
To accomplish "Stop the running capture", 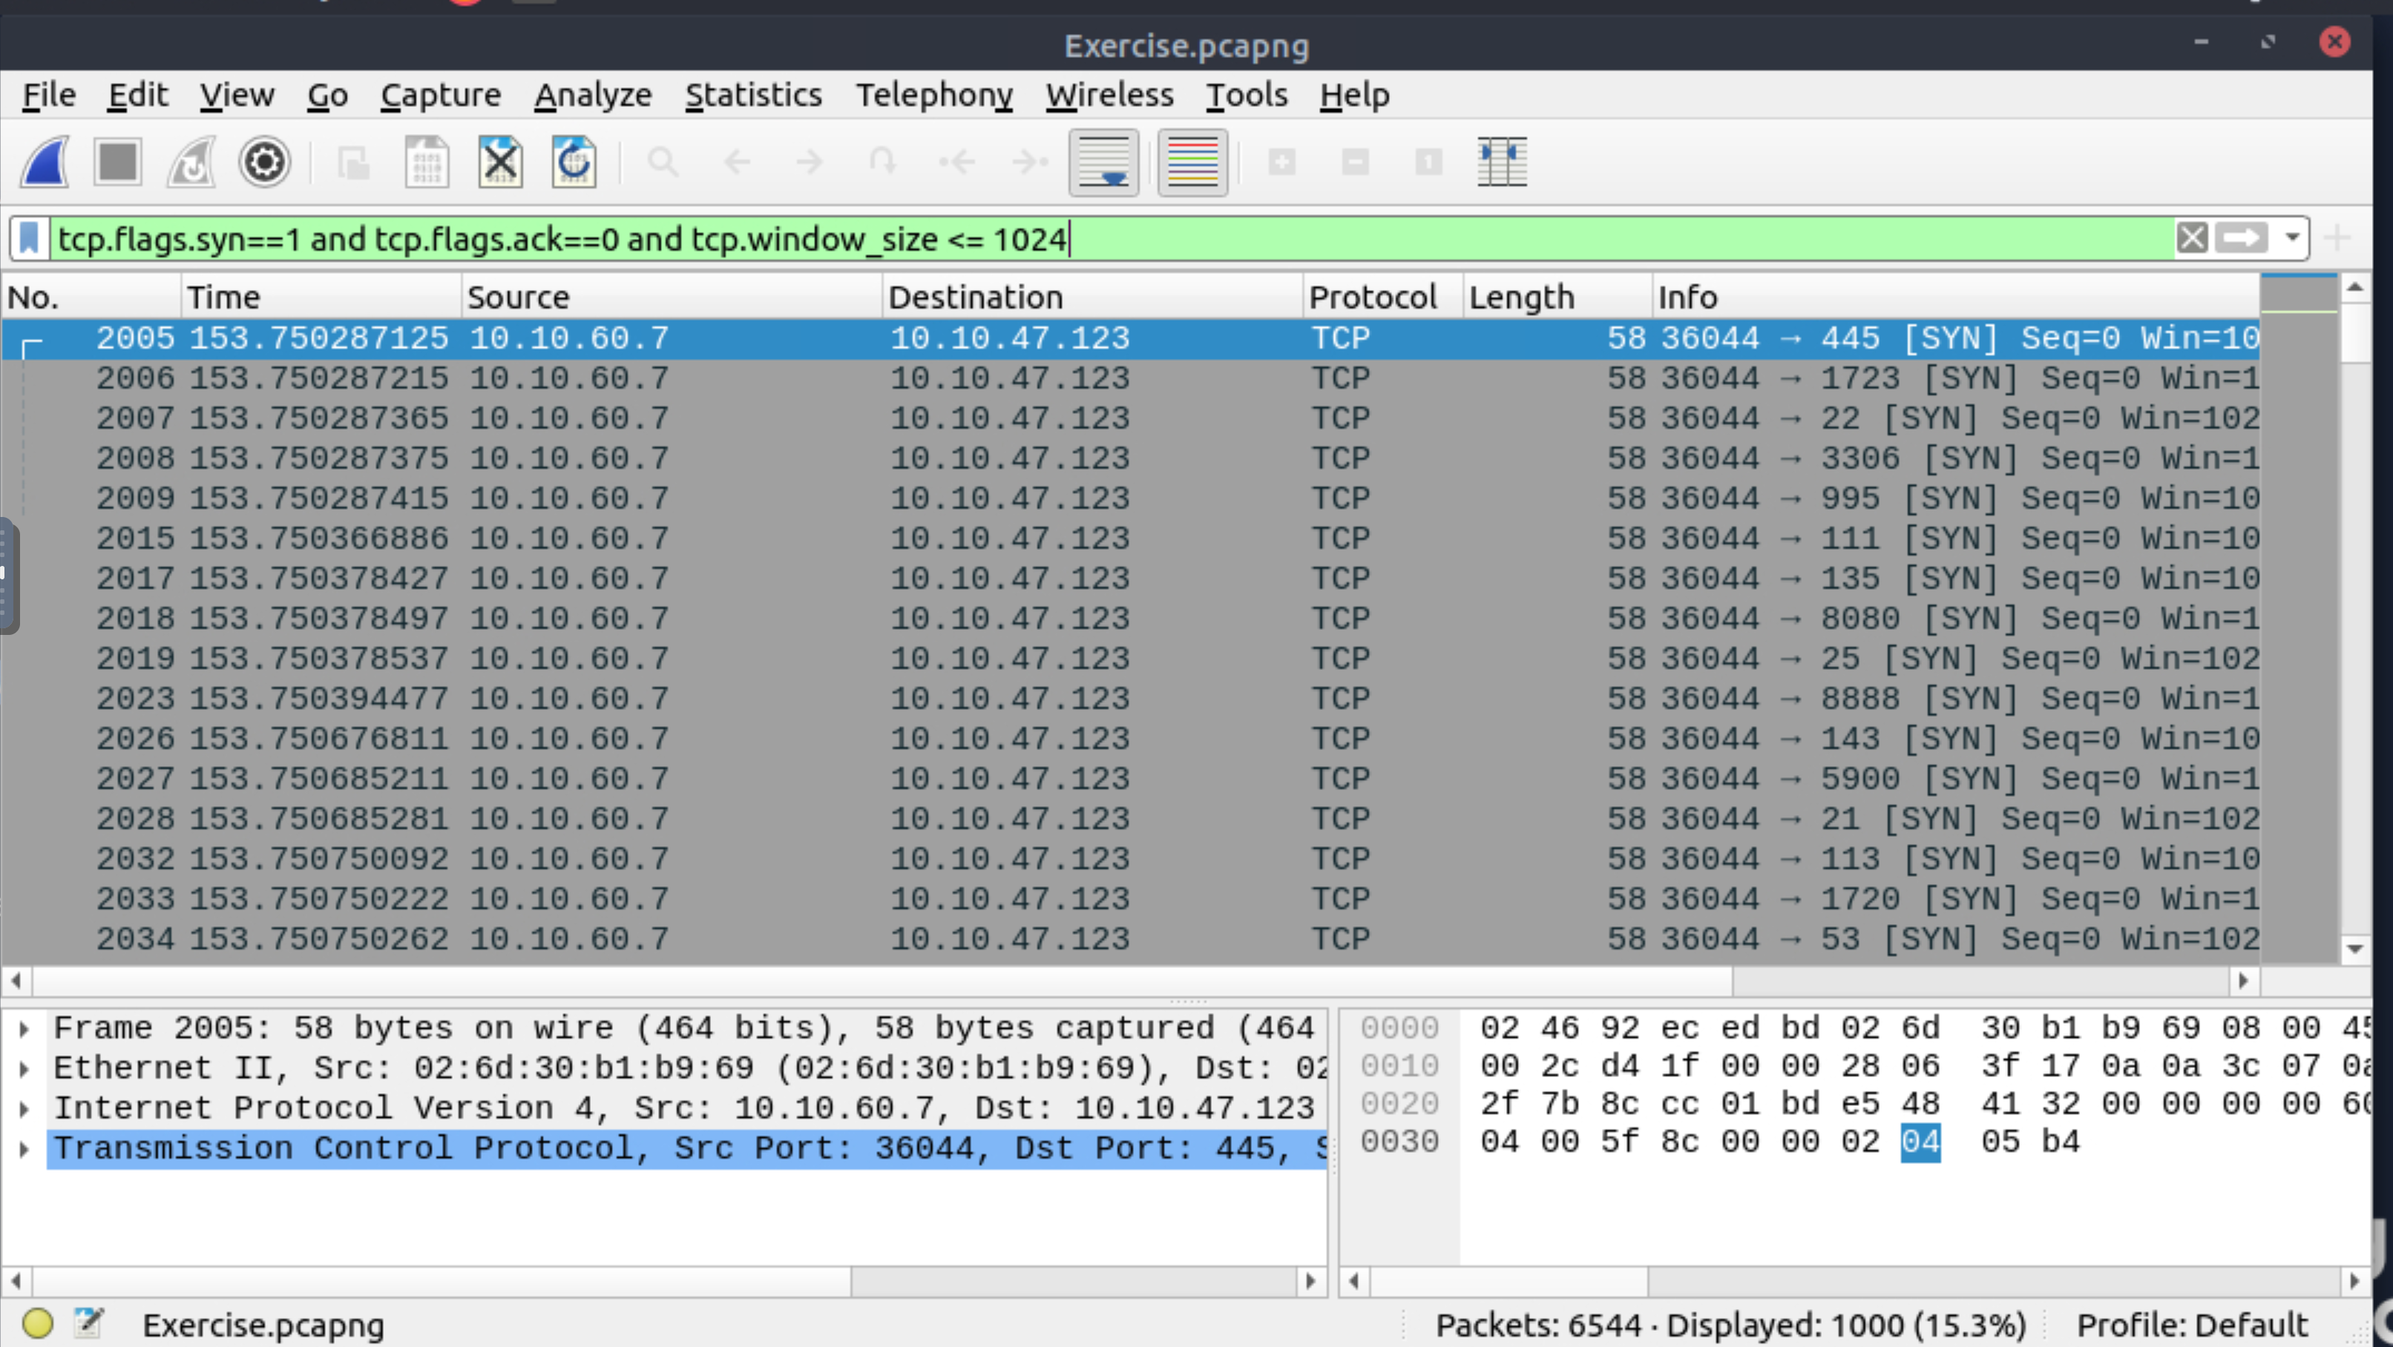I will point(118,162).
